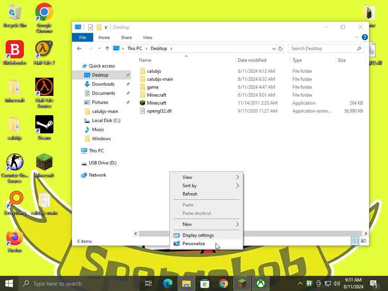Open notification center icon
Screen dimensions: 388x291
click(373, 284)
